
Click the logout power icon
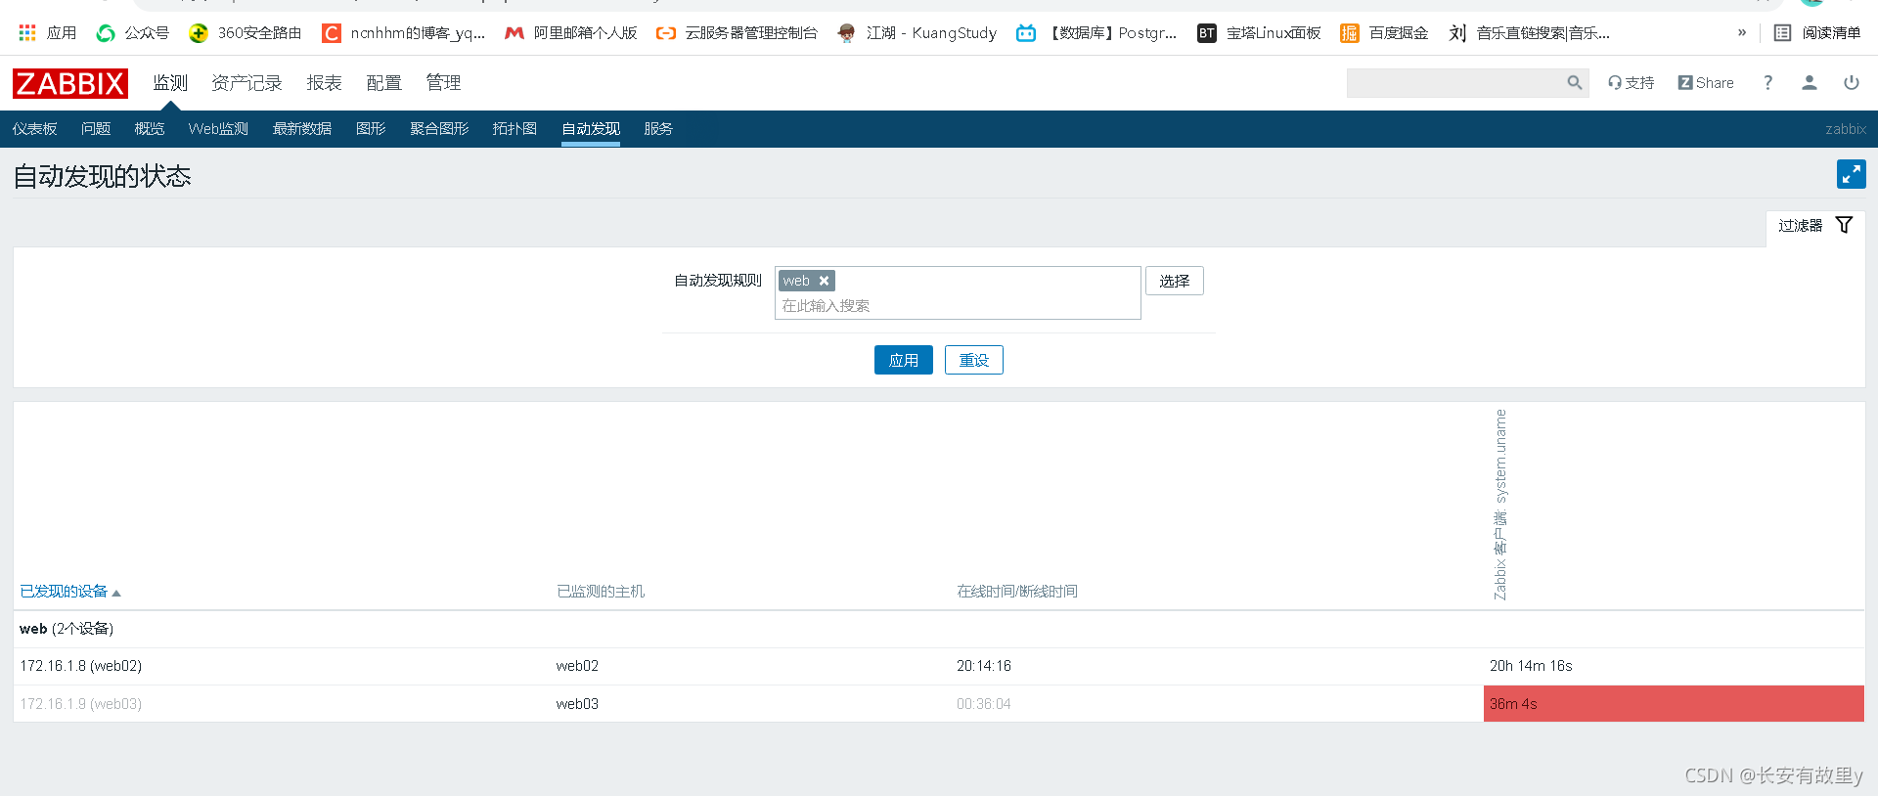1852,83
